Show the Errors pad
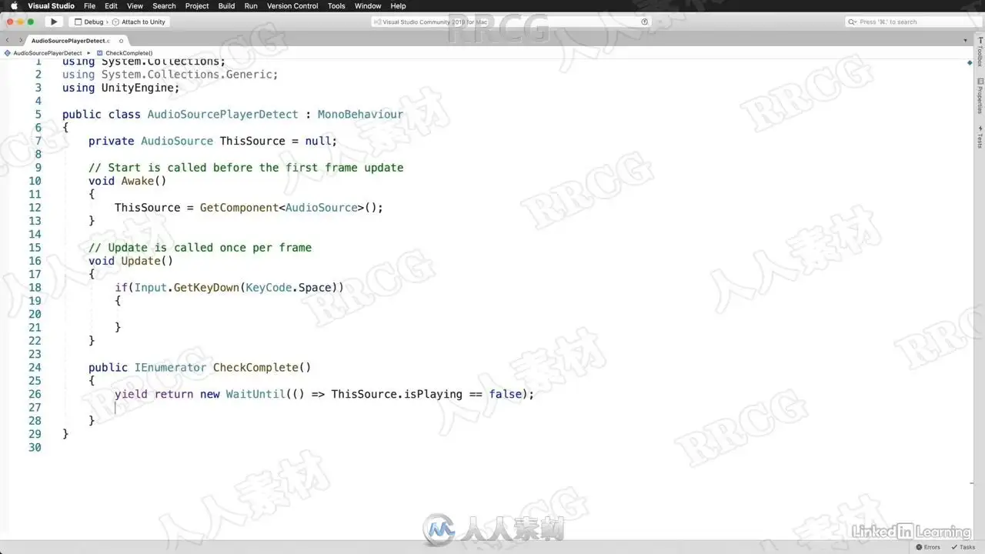Viewport: 985px width, 554px height. pyautogui.click(x=927, y=547)
